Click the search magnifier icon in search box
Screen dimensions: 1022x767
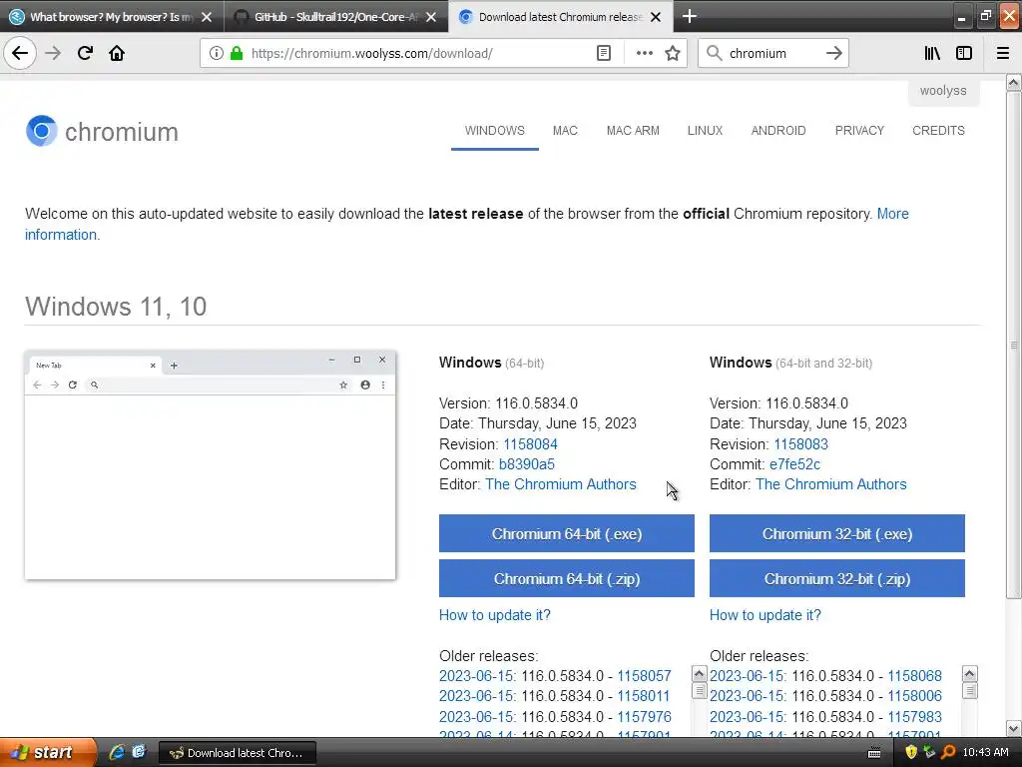coord(715,53)
